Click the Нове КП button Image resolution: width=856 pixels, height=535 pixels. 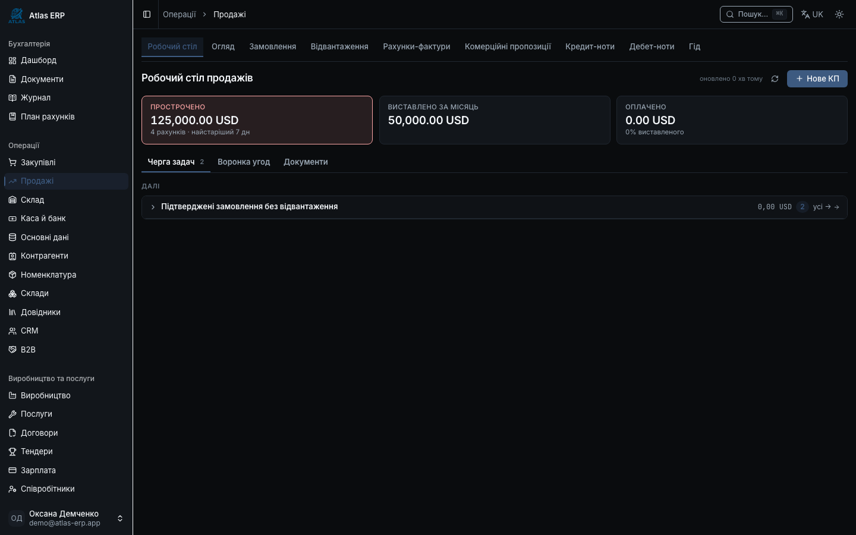pos(817,78)
